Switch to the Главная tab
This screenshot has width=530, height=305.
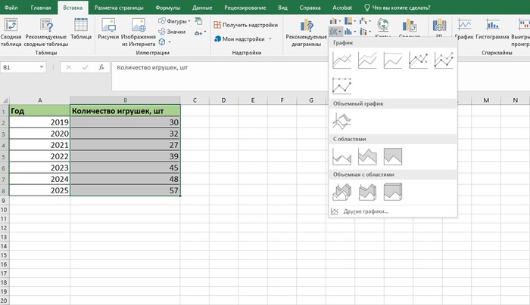point(41,7)
